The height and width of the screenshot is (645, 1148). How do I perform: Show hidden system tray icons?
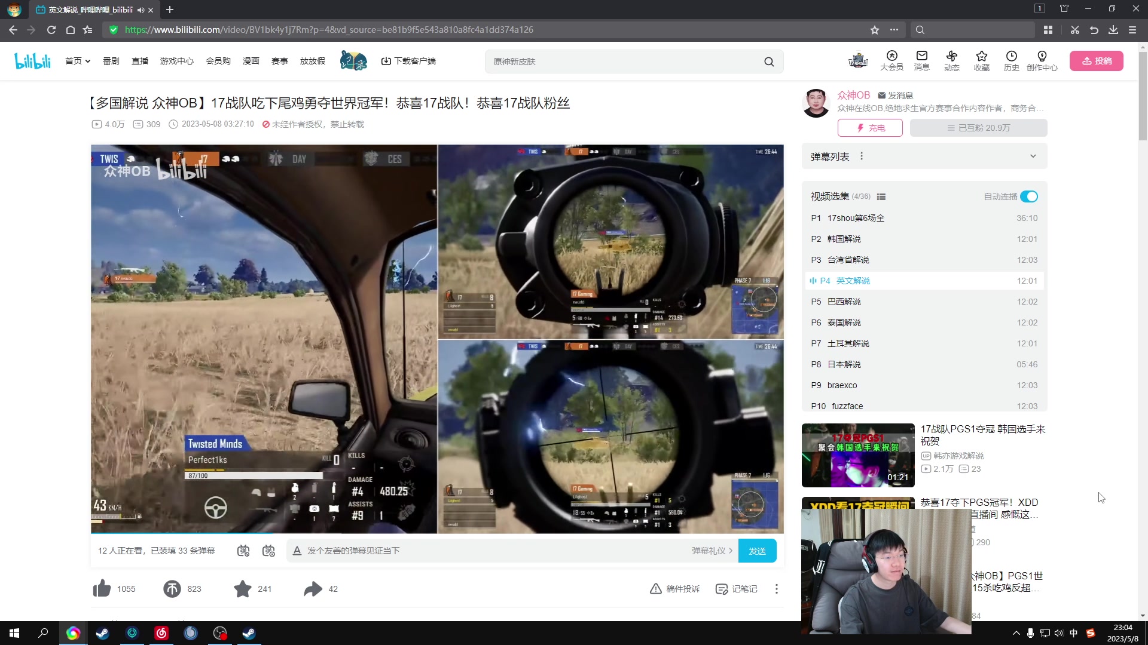pos(1016,633)
